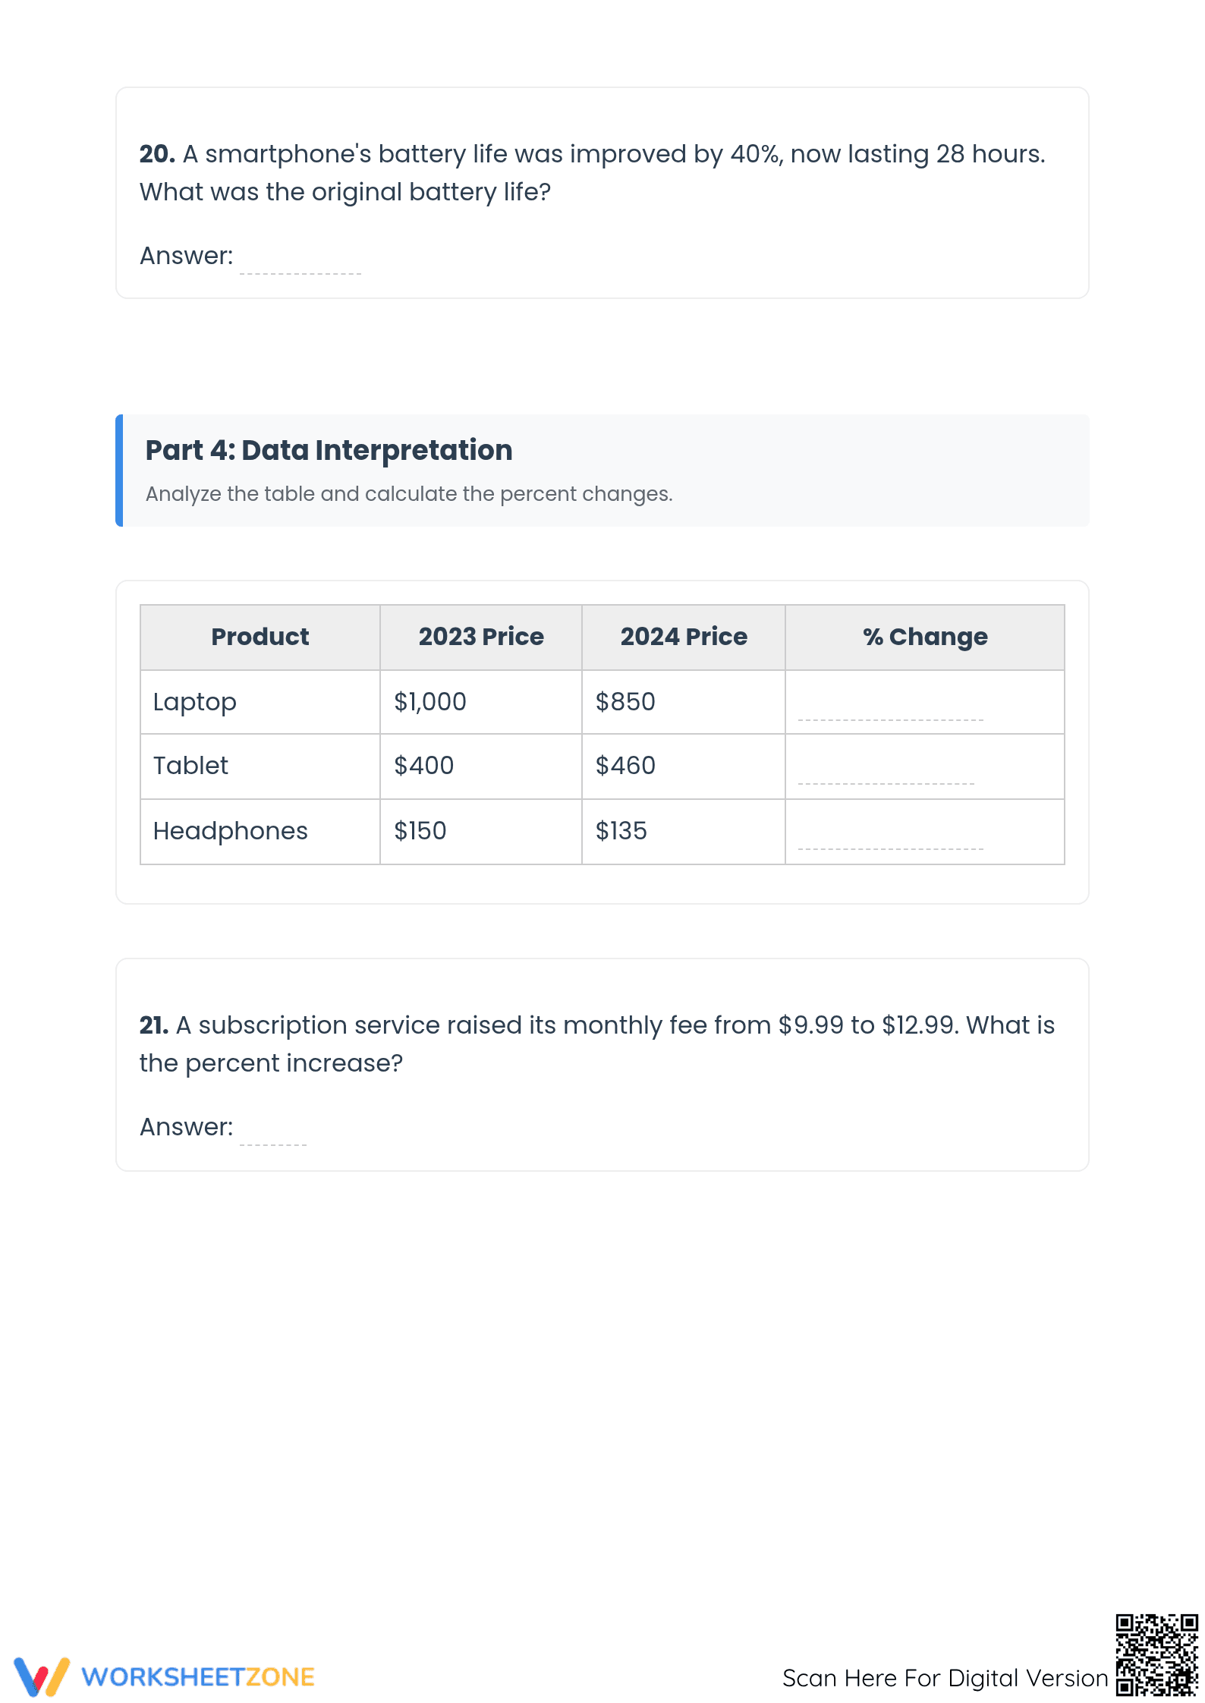The width and height of the screenshot is (1205, 1703).
Task: Click the 'Analyze the table' instruction text
Action: point(409,494)
